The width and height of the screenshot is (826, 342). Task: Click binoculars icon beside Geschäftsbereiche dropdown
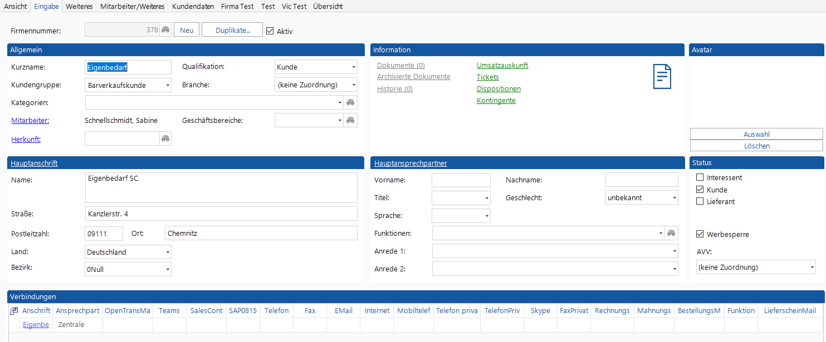(350, 120)
